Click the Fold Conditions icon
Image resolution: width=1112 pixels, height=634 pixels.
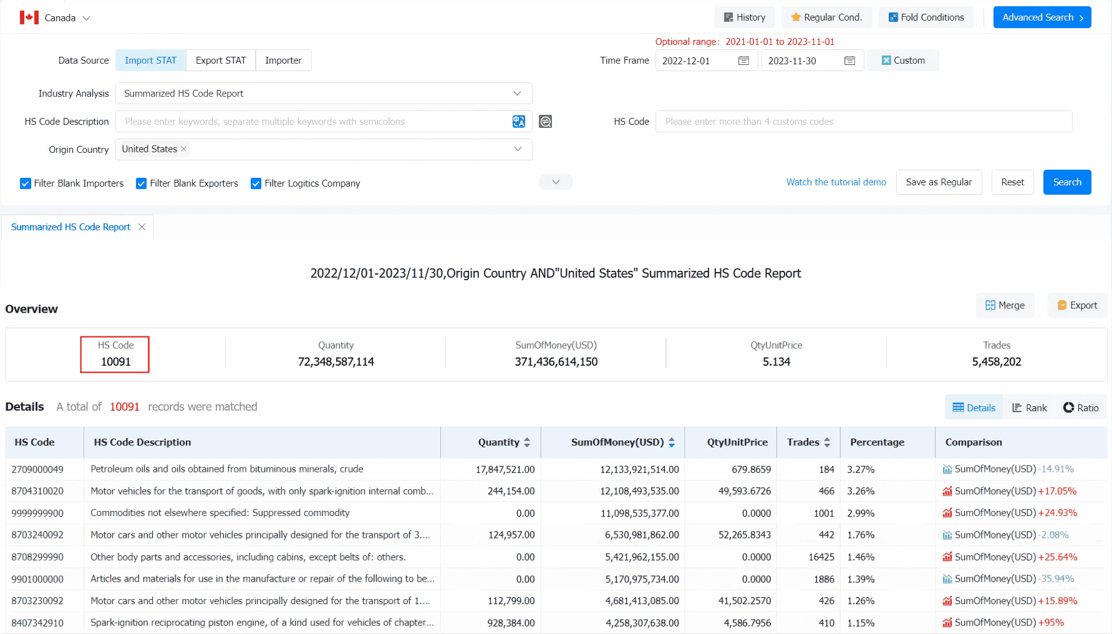pos(893,17)
